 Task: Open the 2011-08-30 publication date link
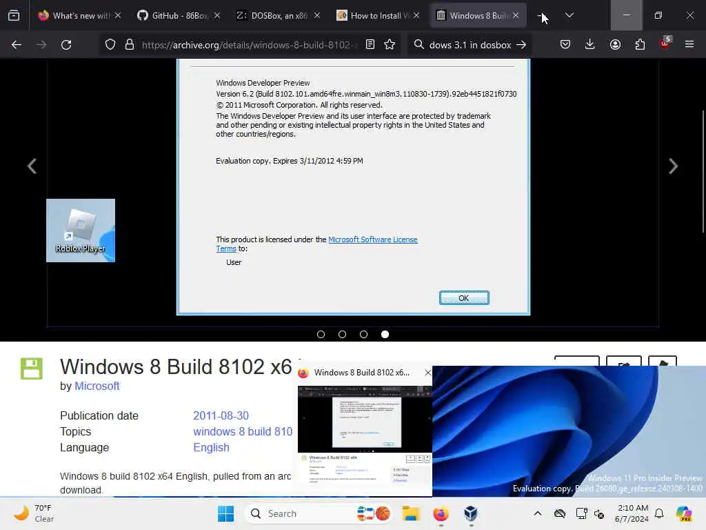221,415
